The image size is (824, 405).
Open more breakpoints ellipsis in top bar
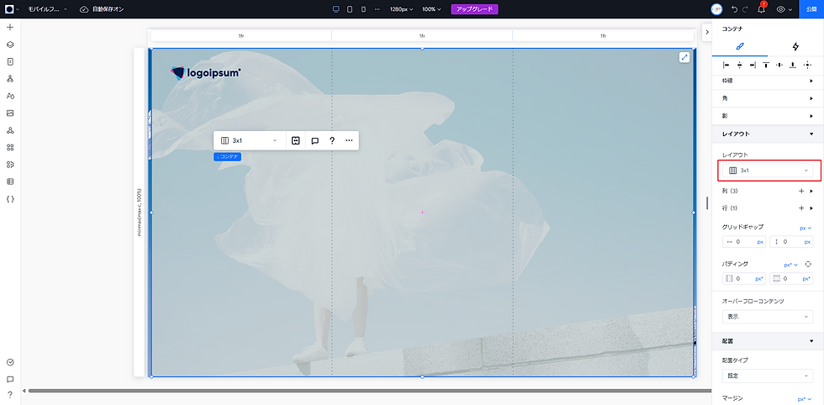(377, 9)
